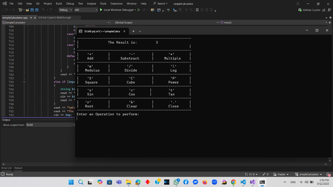
Task: Click the Redo arrow icon
Action: 51,10
